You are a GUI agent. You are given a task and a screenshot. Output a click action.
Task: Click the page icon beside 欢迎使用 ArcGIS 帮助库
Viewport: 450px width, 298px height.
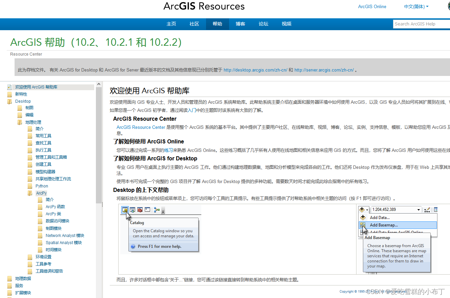click(x=9, y=87)
